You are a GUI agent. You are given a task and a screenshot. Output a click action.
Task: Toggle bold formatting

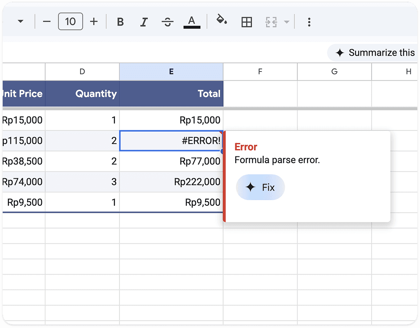click(121, 22)
